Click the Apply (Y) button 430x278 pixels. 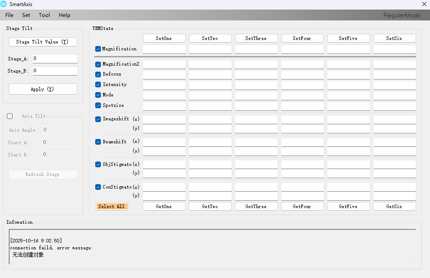[x=43, y=89]
